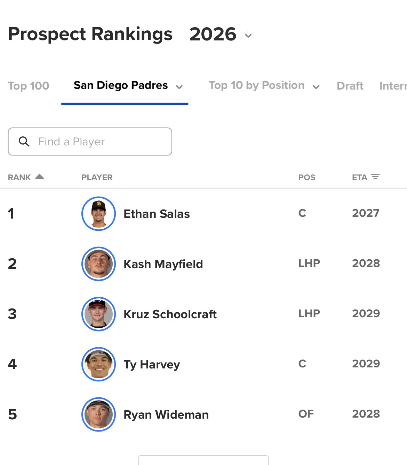
Task: Sort by the PLAYER column header
Action: 97,177
